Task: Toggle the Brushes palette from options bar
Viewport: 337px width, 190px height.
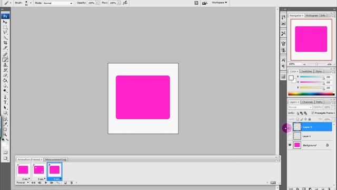Action: click(x=196, y=3)
